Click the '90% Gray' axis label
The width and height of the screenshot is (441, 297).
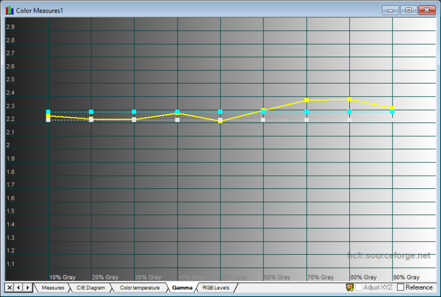tap(407, 278)
